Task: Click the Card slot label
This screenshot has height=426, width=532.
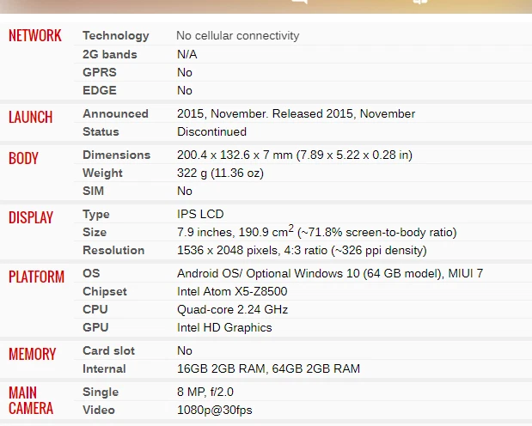Action: coord(108,350)
